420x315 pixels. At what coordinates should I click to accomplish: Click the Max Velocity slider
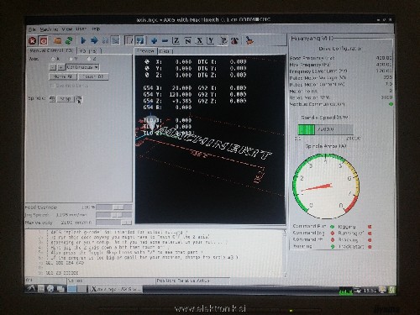point(113,223)
